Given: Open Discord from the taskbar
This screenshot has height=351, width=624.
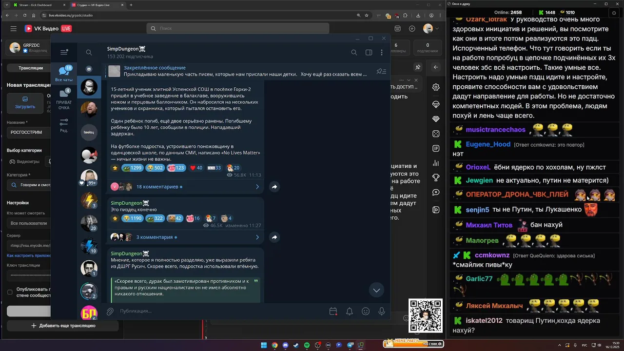Looking at the screenshot, I should pos(285,345).
